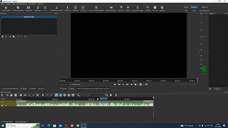Select the Effects layout button

point(204,7)
